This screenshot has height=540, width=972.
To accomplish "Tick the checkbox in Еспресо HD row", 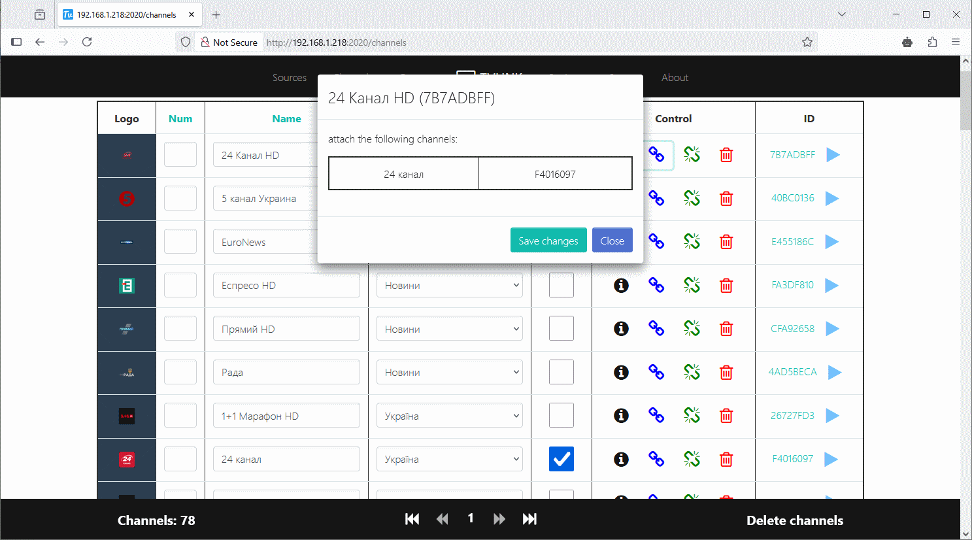I will (561, 285).
